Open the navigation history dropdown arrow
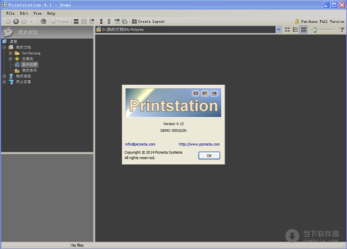347x249 pixels. coord(31,21)
